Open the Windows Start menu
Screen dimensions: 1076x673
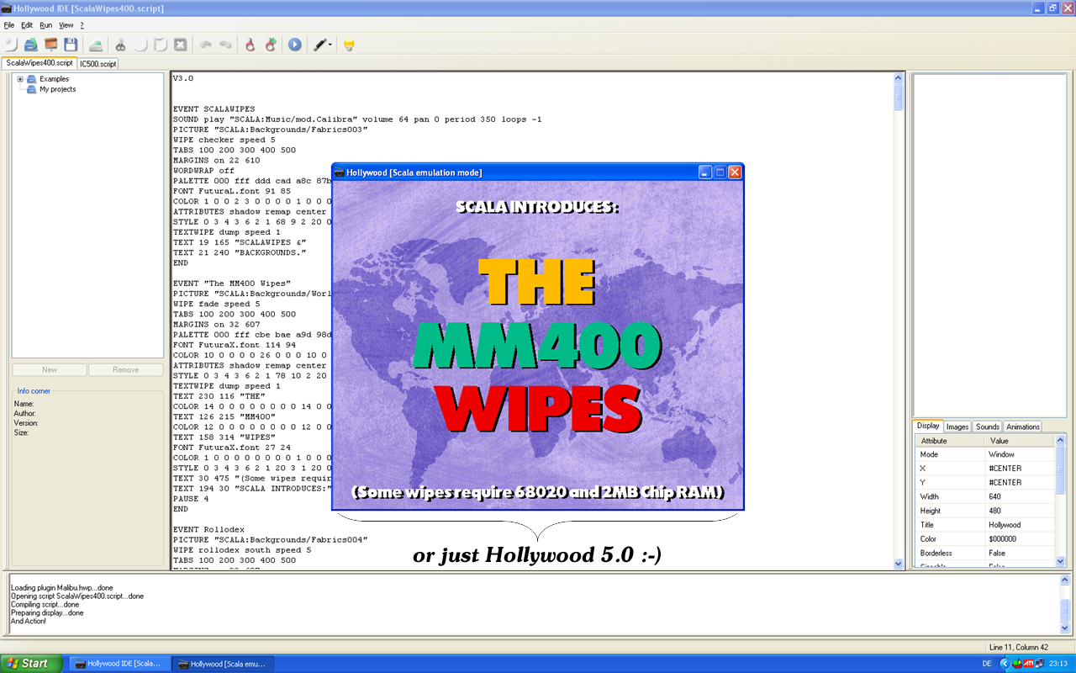(31, 664)
